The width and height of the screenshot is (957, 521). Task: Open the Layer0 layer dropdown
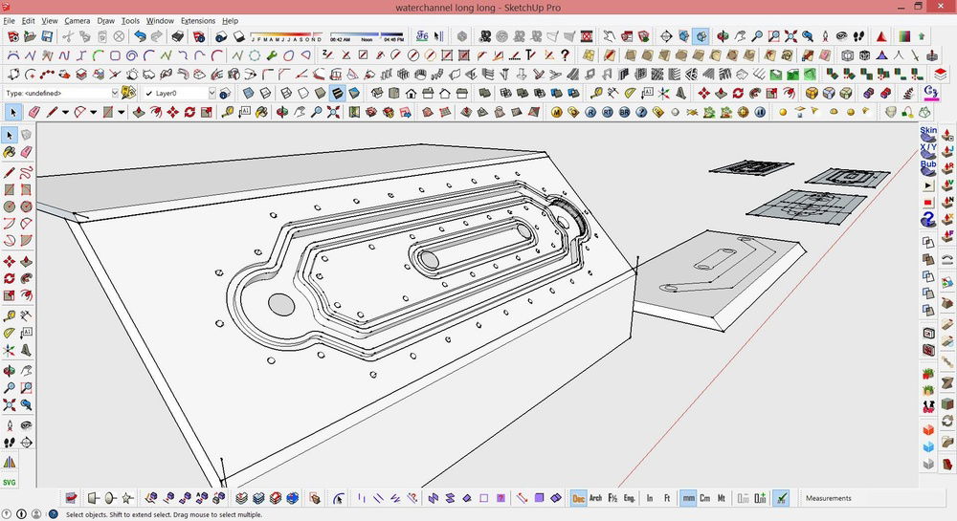point(210,94)
